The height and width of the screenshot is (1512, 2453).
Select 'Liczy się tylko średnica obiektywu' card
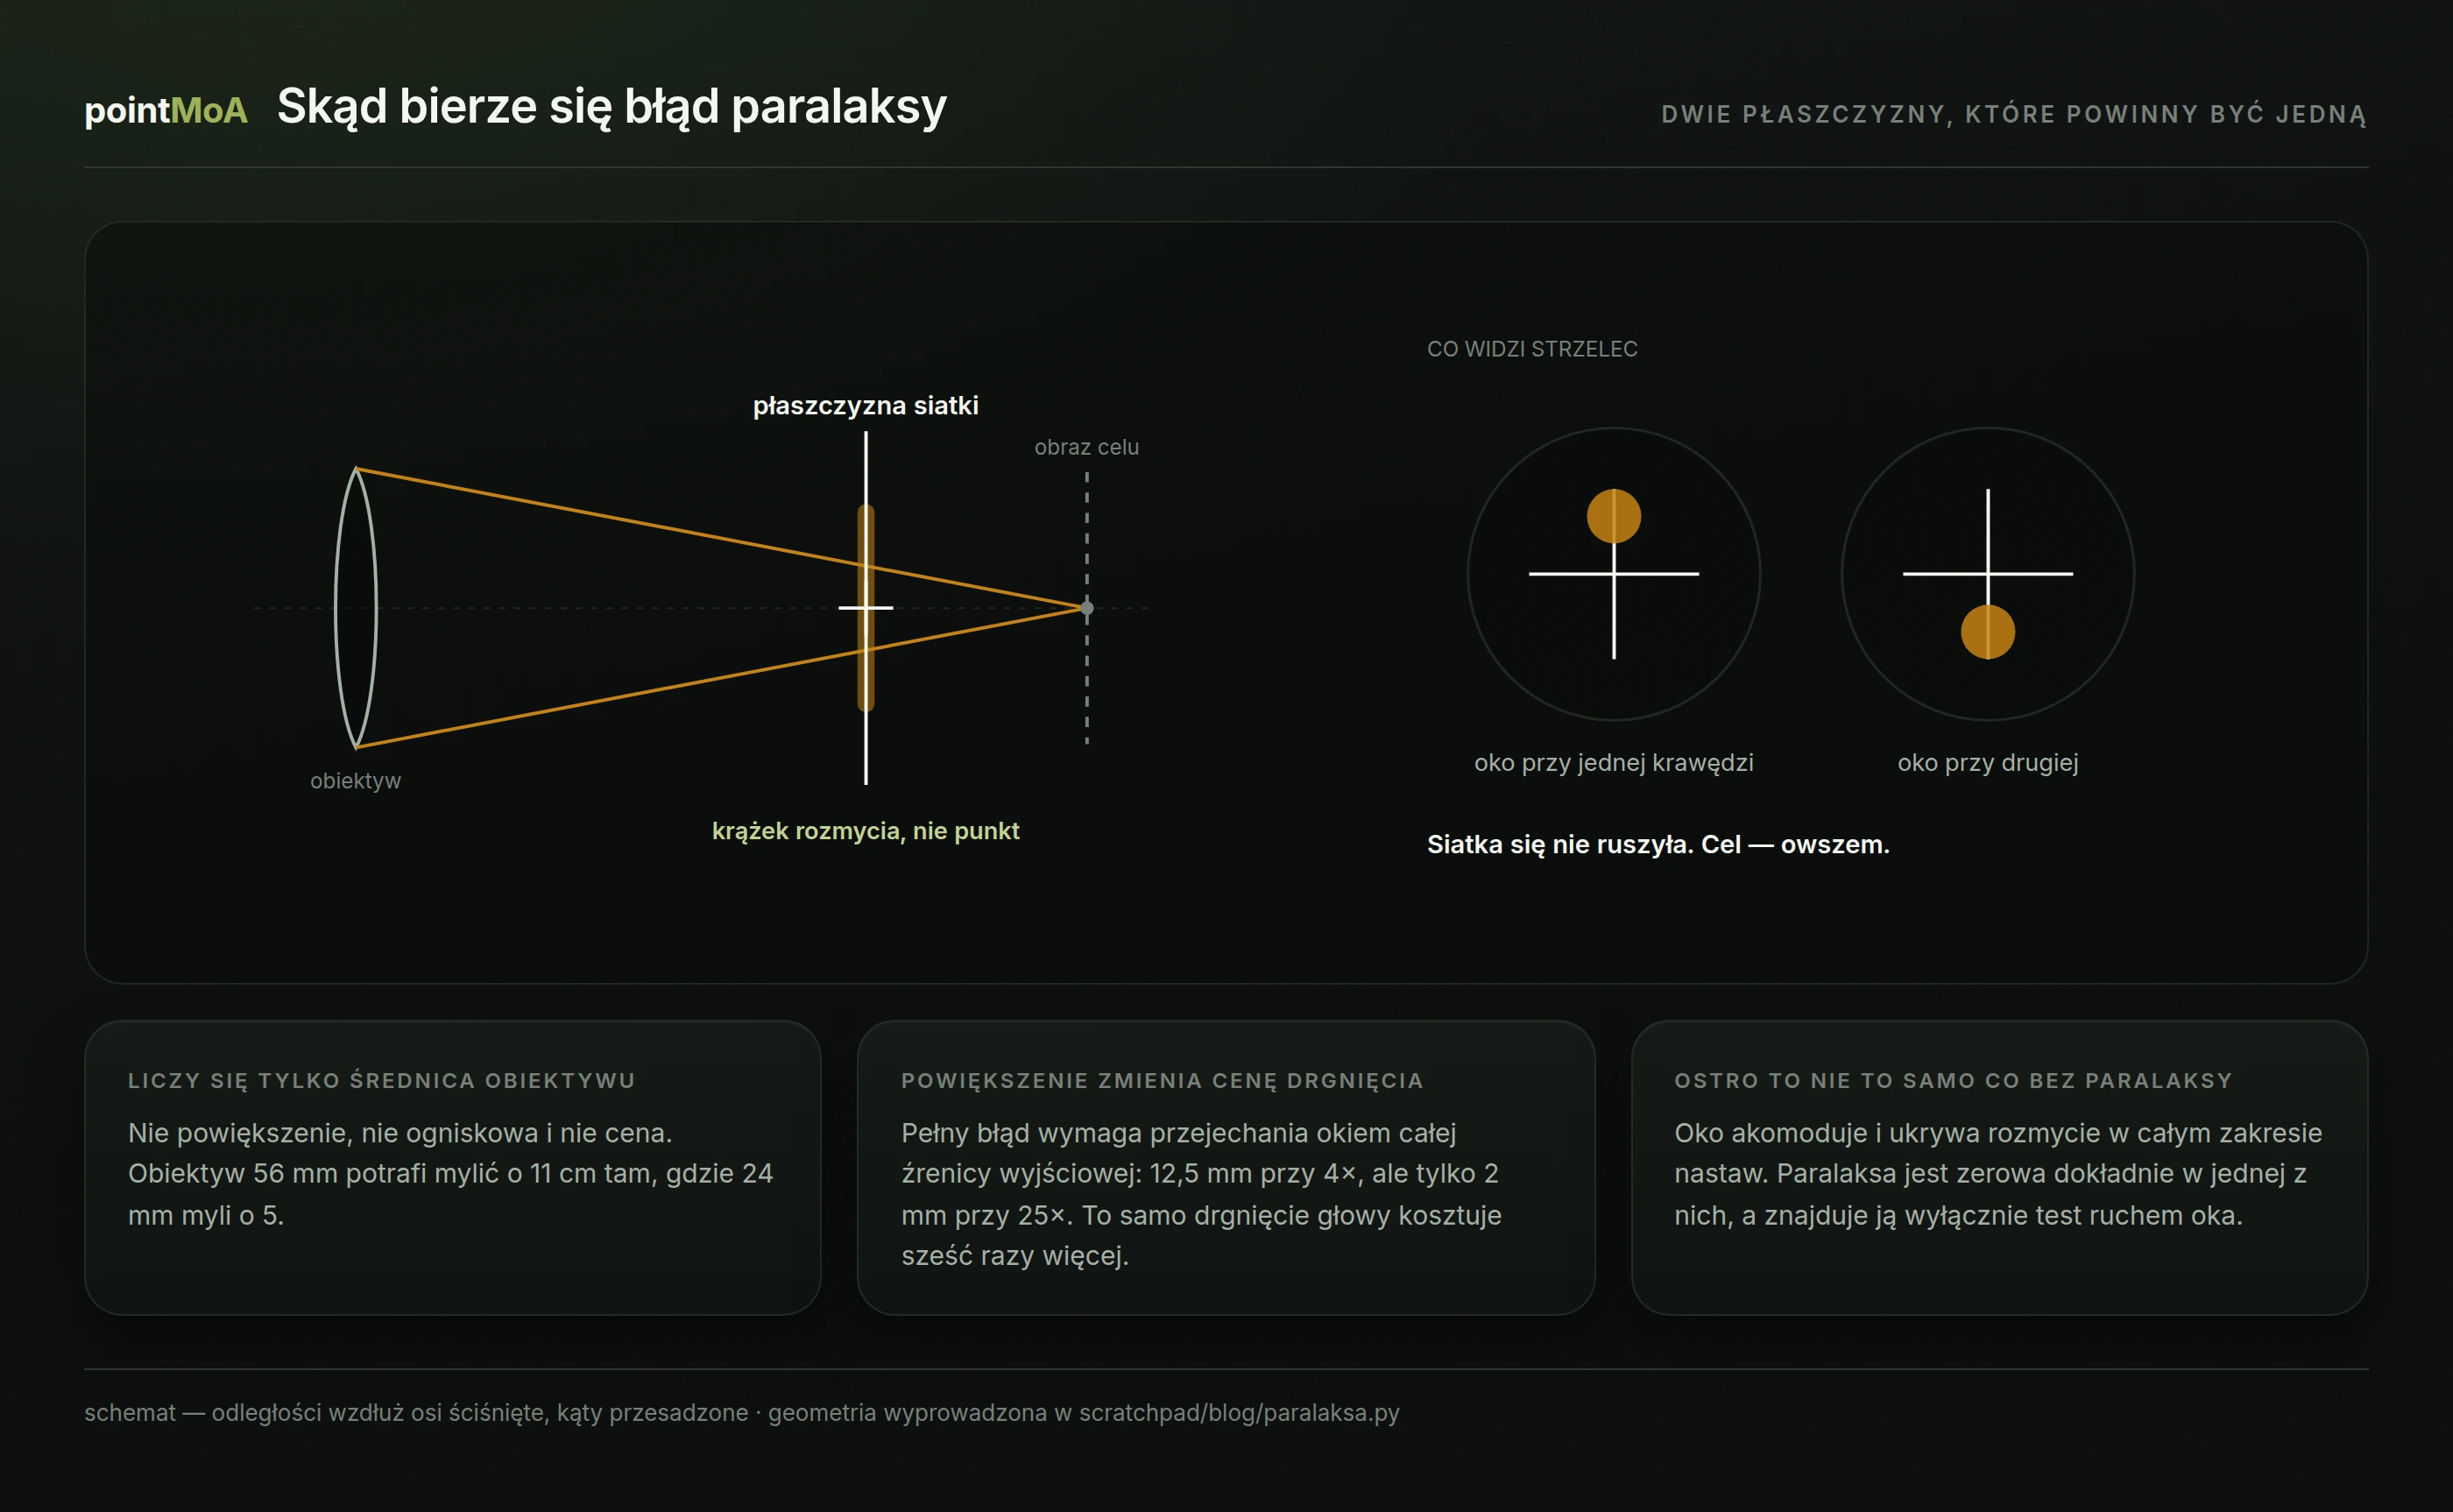coord(453,1167)
